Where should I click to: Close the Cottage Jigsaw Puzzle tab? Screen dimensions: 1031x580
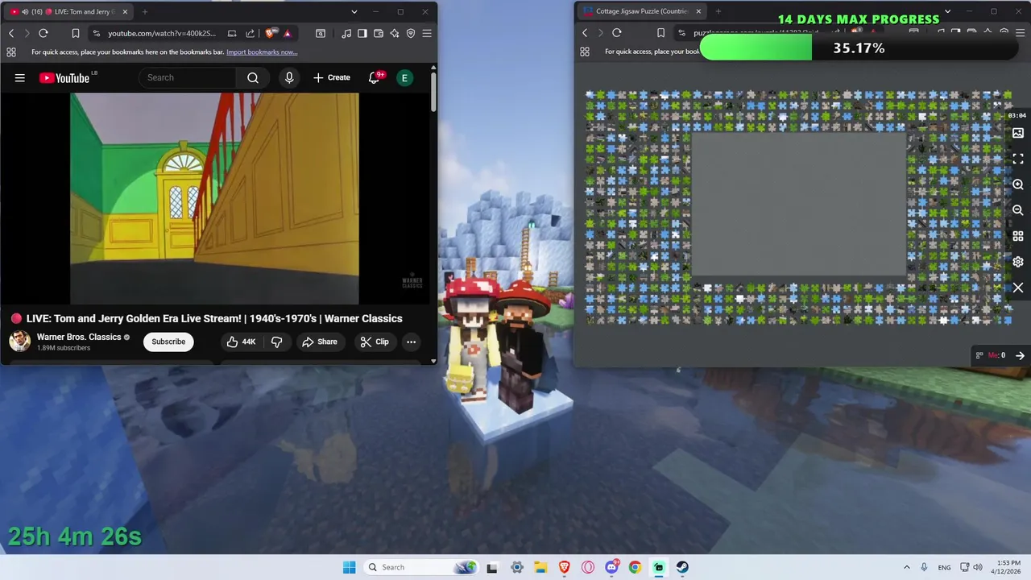(698, 11)
